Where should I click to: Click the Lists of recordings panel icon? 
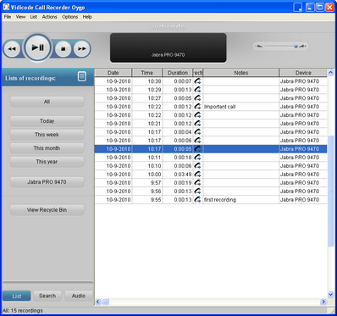[x=82, y=76]
